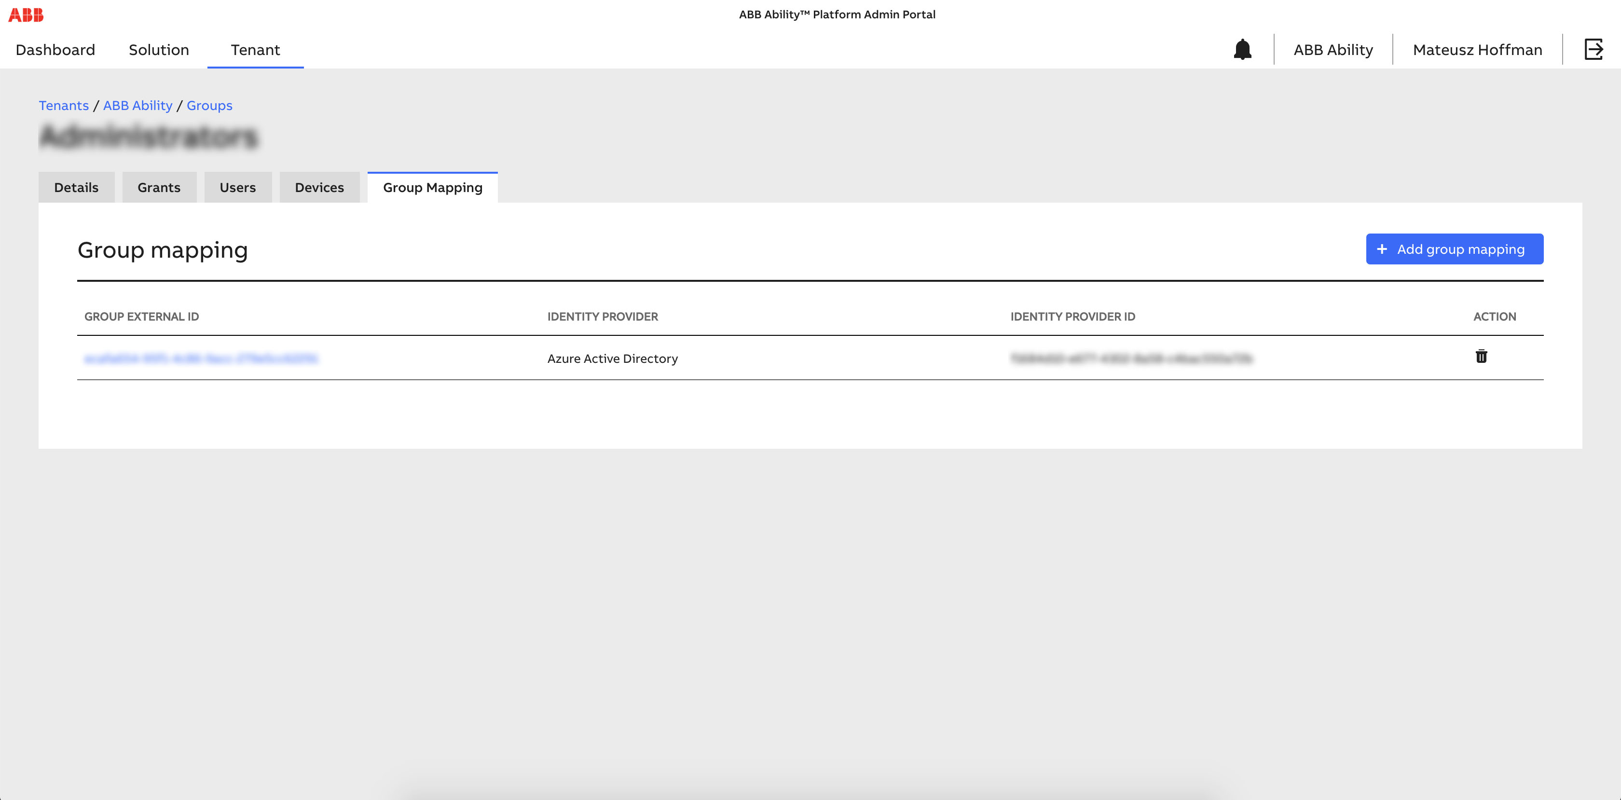
Task: Click the IDENTITY PROVIDER column header
Action: (x=603, y=317)
